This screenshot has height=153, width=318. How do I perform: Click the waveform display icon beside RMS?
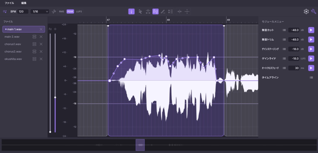click(x=54, y=11)
